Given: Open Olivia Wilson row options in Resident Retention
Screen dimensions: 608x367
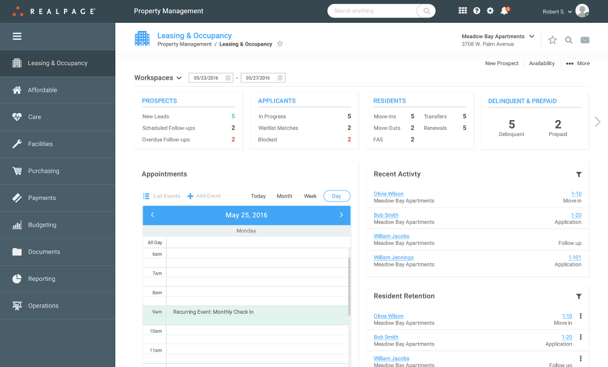Looking at the screenshot, I should tap(581, 316).
